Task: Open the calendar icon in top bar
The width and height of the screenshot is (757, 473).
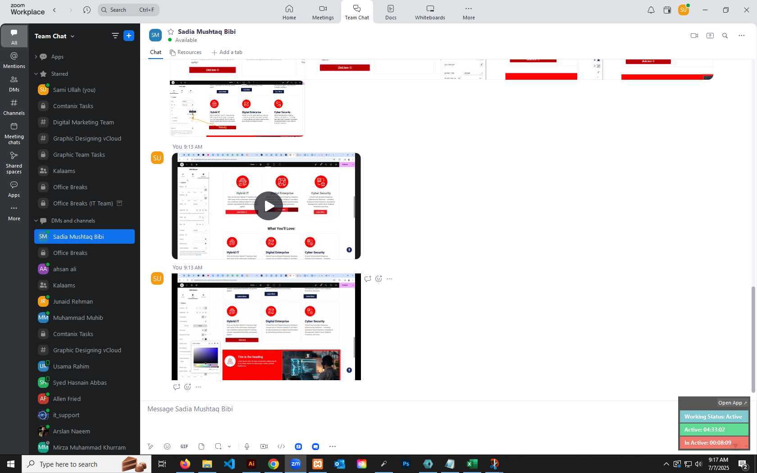Action: point(667,10)
